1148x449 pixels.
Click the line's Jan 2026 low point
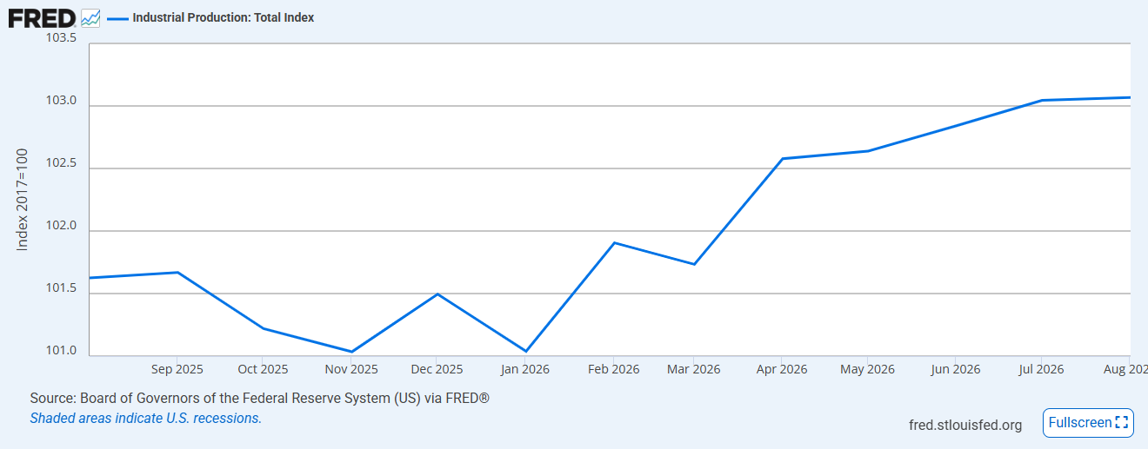pos(525,352)
